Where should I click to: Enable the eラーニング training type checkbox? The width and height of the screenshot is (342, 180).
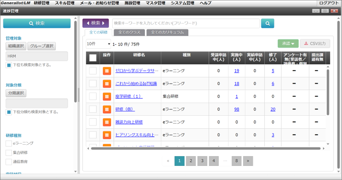[9, 144]
